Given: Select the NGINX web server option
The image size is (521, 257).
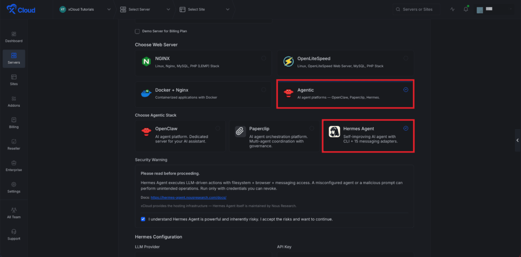Looking at the screenshot, I should coord(203,63).
